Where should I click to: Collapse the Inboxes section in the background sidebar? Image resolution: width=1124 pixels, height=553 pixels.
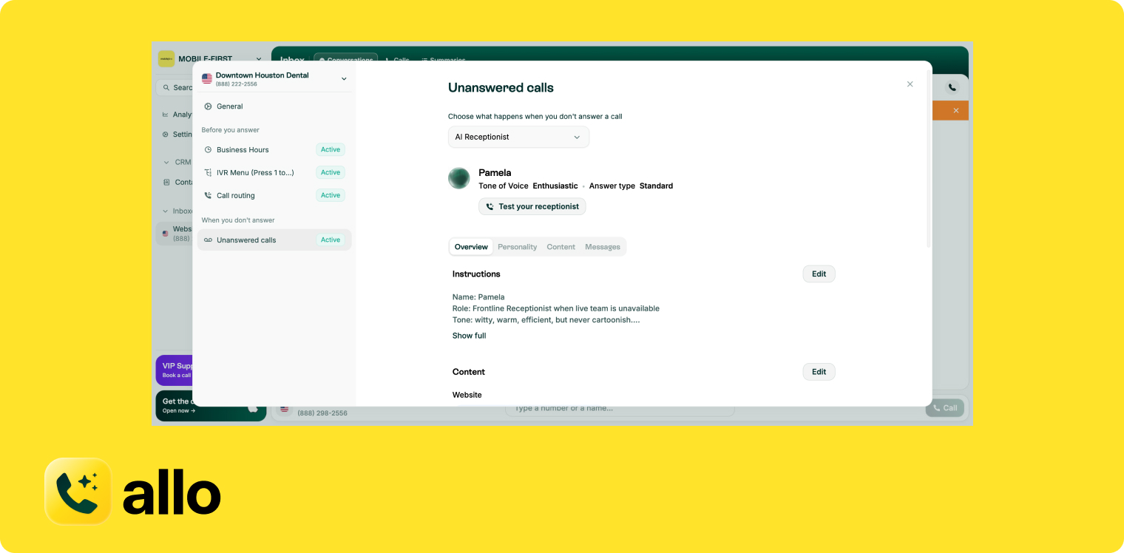click(x=166, y=211)
